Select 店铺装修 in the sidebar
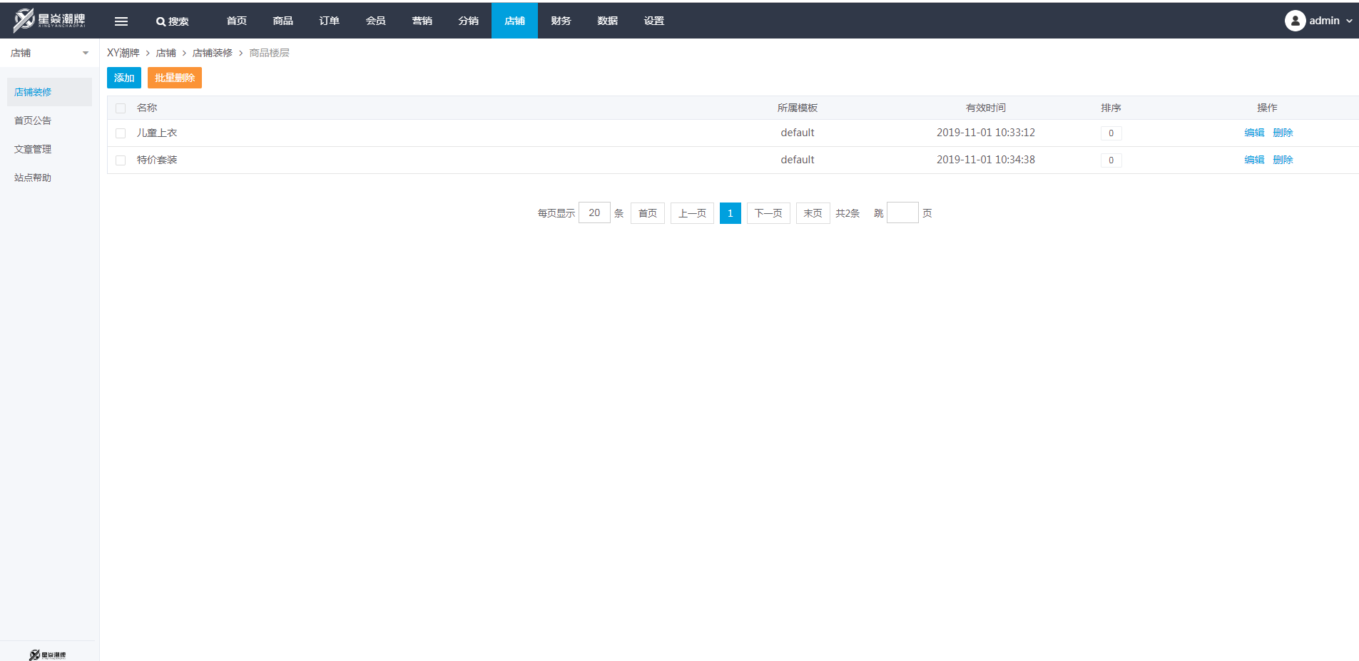The image size is (1359, 661). tap(49, 92)
